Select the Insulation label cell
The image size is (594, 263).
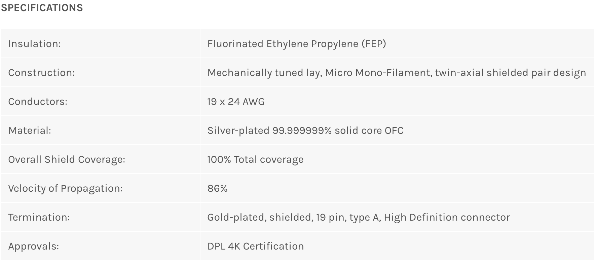(x=34, y=44)
